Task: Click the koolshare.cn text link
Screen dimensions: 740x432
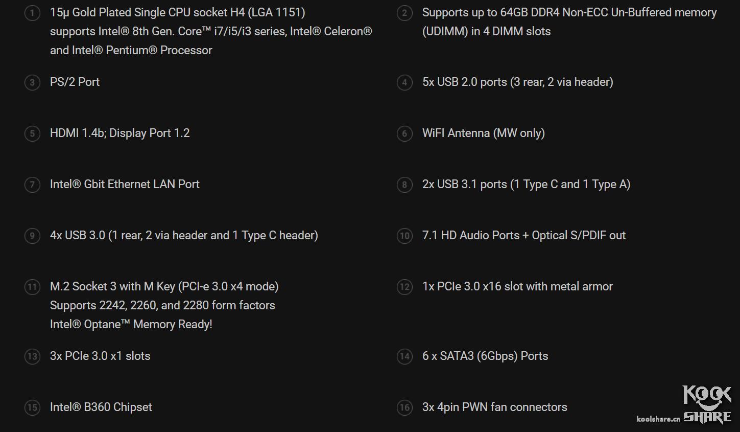Action: tap(658, 419)
